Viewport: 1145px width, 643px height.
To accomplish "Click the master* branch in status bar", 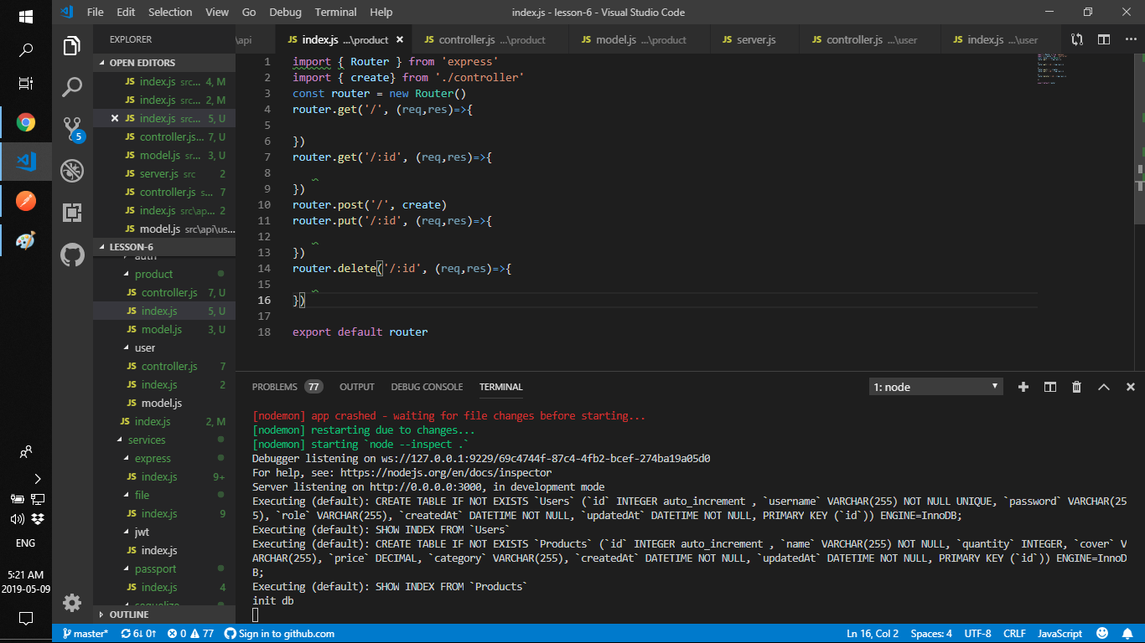I will [85, 634].
